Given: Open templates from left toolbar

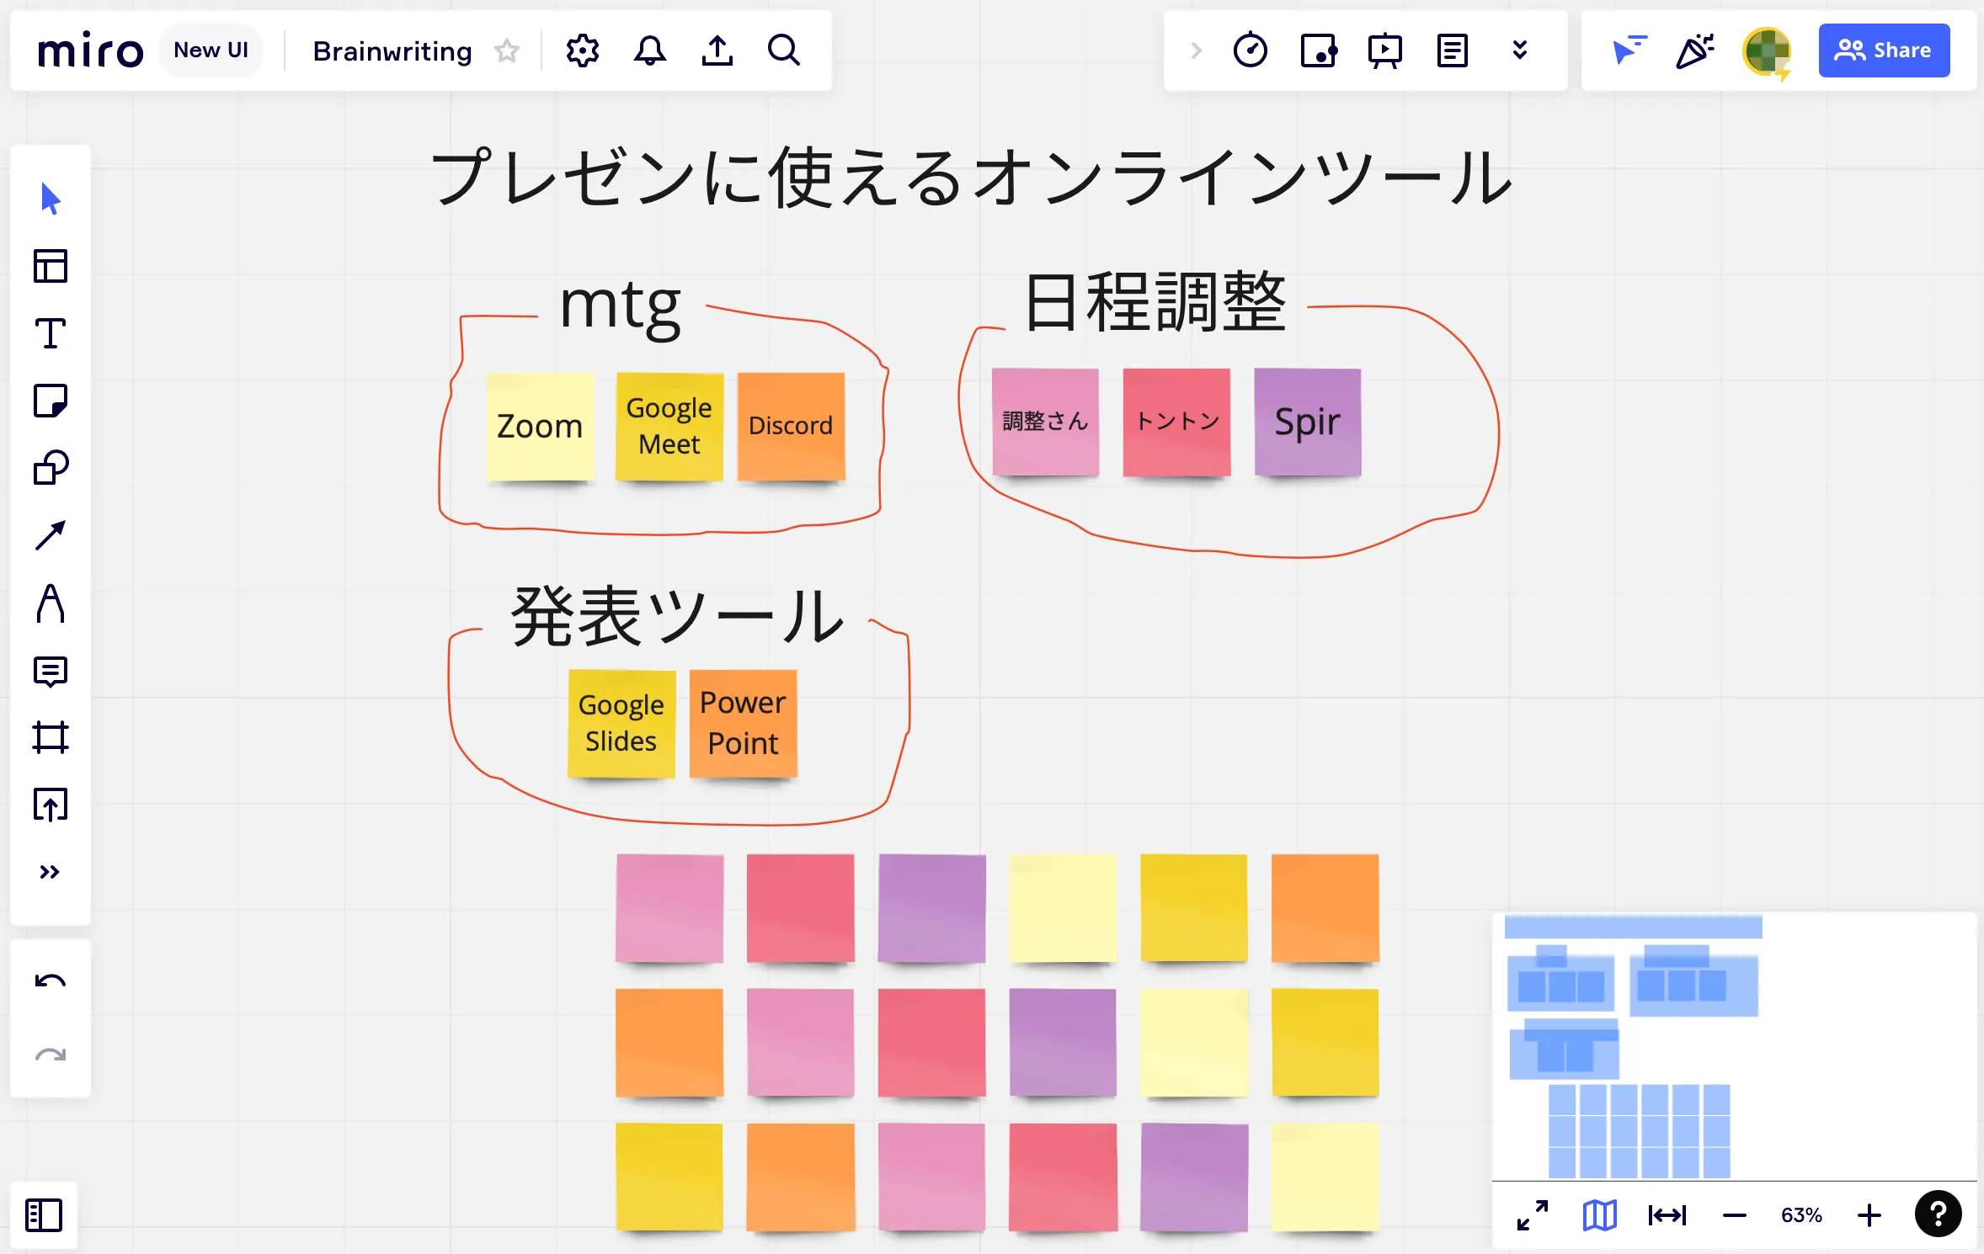Looking at the screenshot, I should [50, 266].
